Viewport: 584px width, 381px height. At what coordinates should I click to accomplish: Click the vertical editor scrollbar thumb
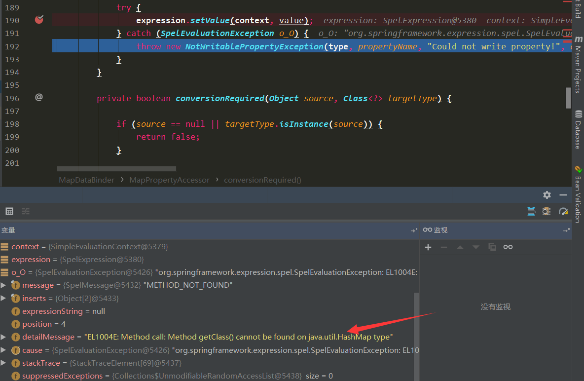[568, 98]
